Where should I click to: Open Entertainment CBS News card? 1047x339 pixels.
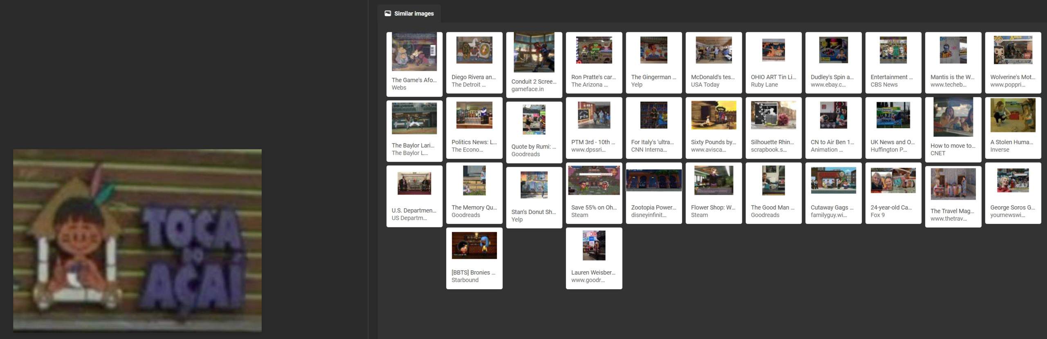[x=893, y=62]
